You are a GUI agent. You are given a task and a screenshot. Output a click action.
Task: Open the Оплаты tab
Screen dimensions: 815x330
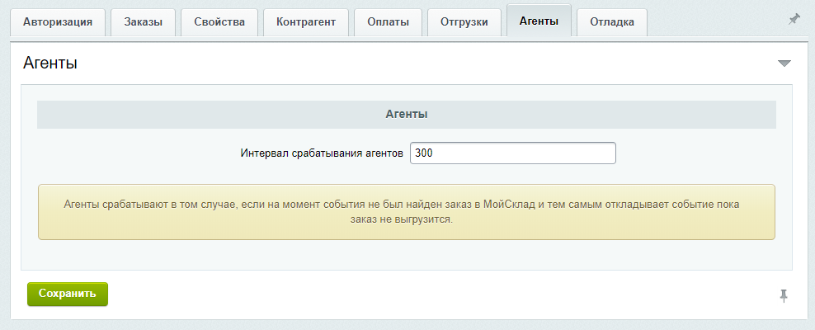click(388, 22)
